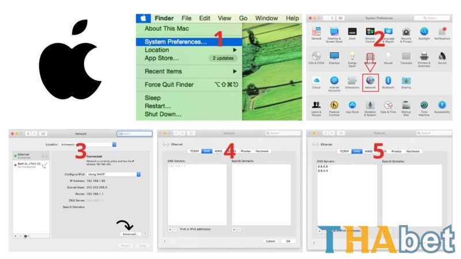Click OK in the DNS settings sheet
This screenshot has width=461, height=259.
click(288, 241)
